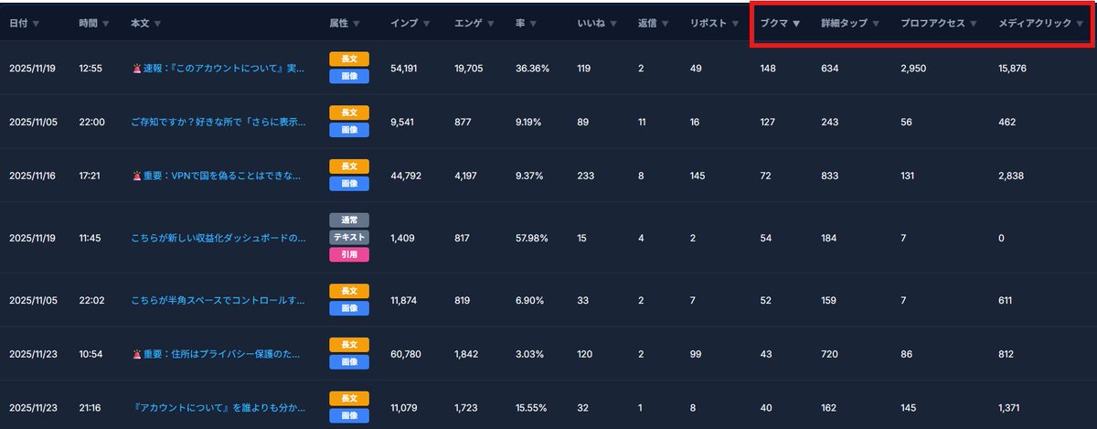Image resolution: width=1097 pixels, height=429 pixels.
Task: Open the post starting 重要：住所はプライバシー保護
Action: [x=217, y=354]
